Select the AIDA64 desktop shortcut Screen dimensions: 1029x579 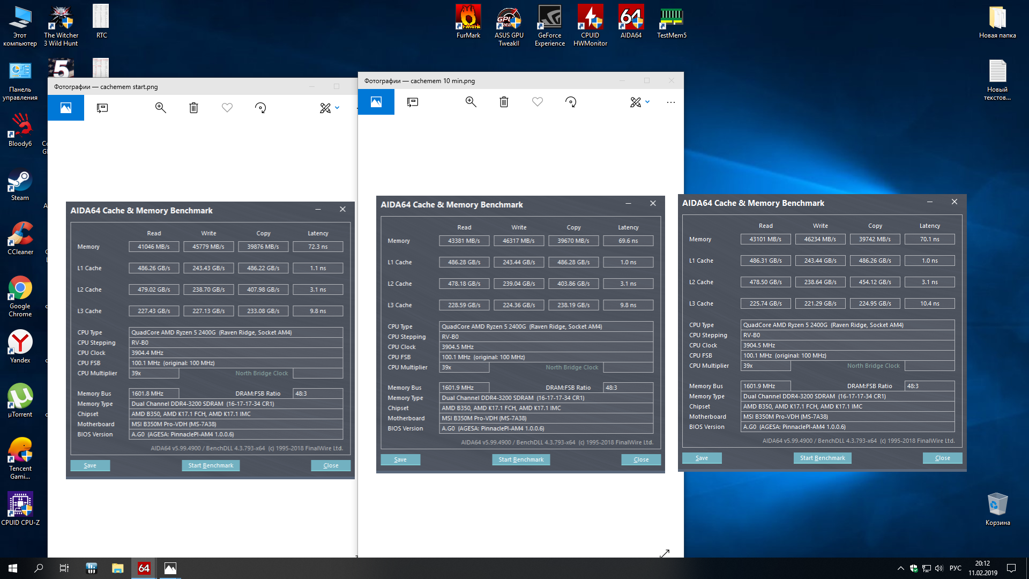coord(631,22)
